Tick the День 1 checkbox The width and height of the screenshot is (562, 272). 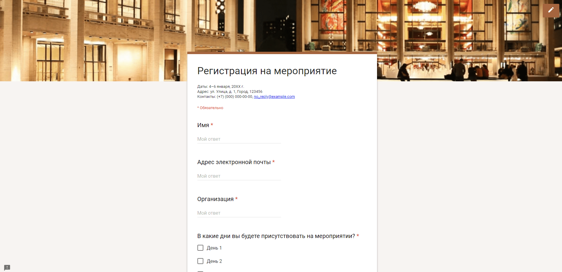(200, 248)
